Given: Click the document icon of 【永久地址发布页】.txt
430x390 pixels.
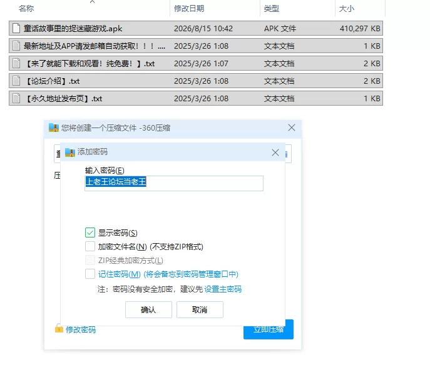Looking at the screenshot, I should click(16, 98).
